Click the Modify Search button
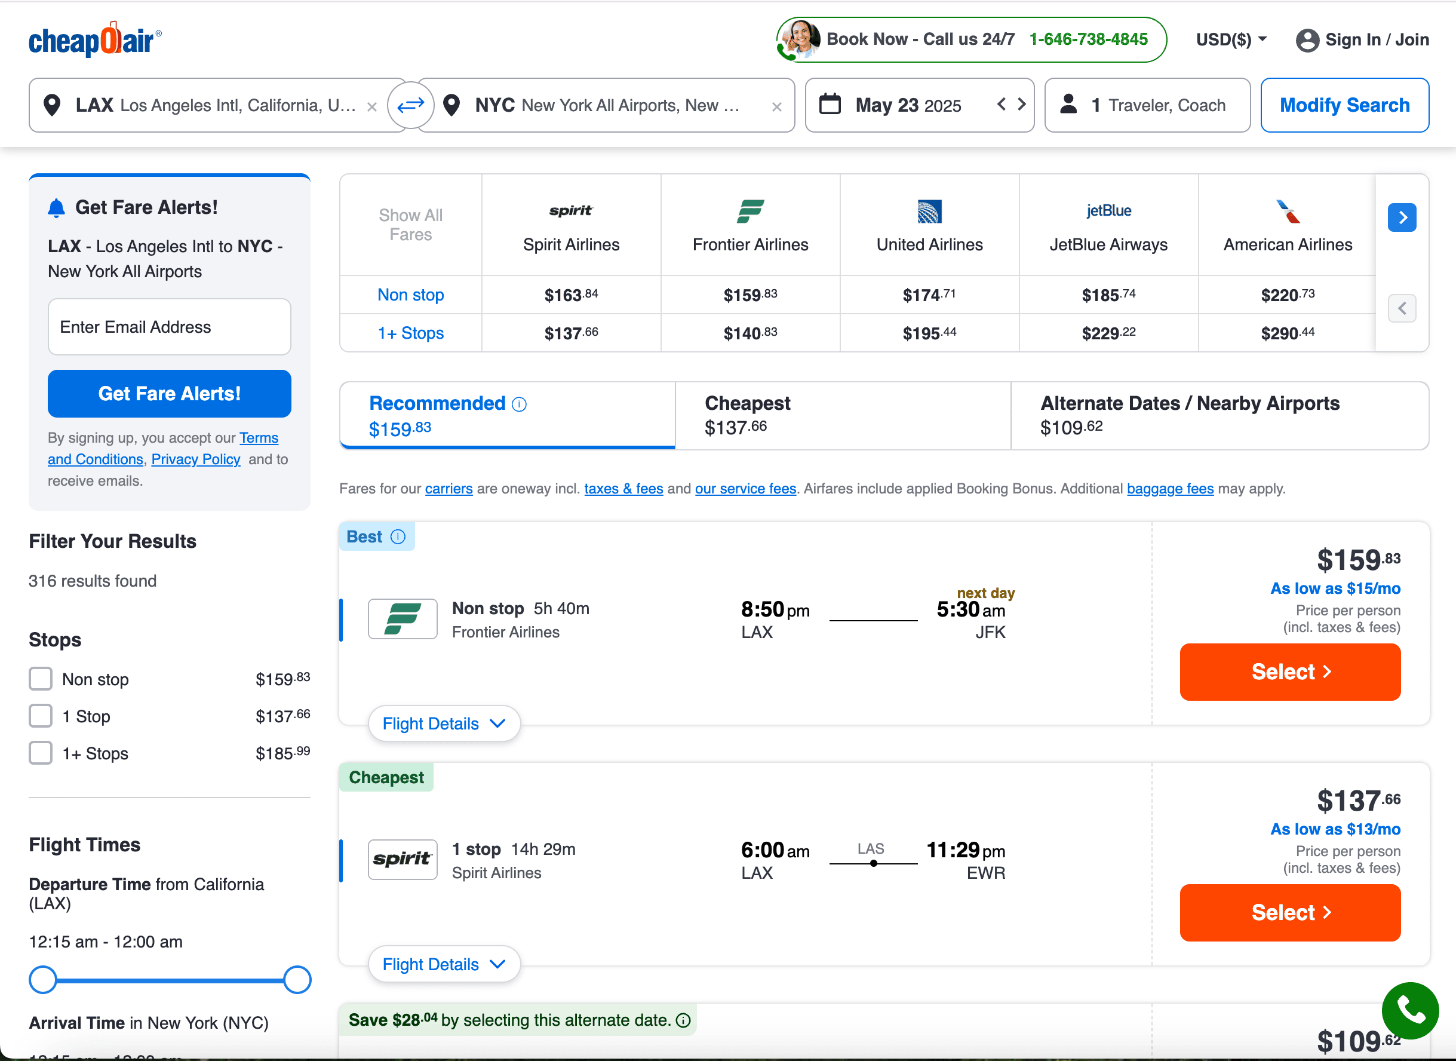Screen dimensions: 1456x1061 click(1344, 105)
